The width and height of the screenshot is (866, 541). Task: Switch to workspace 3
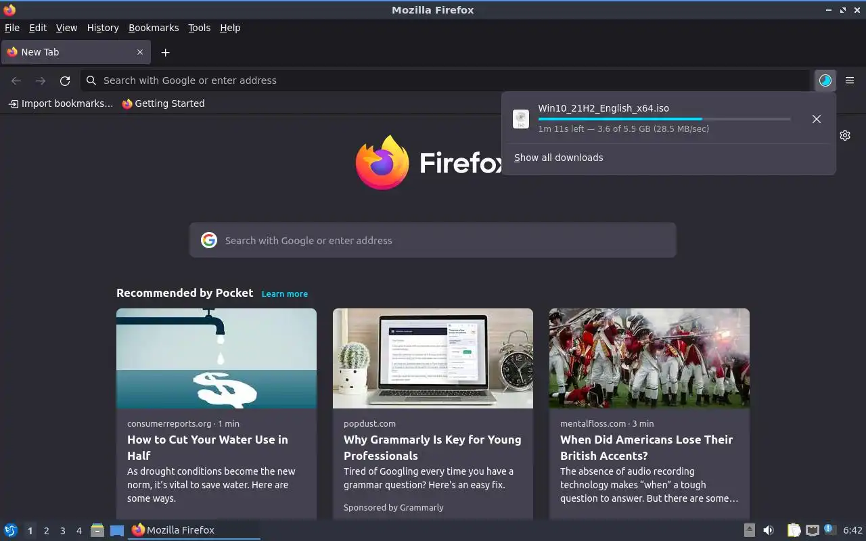click(62, 531)
